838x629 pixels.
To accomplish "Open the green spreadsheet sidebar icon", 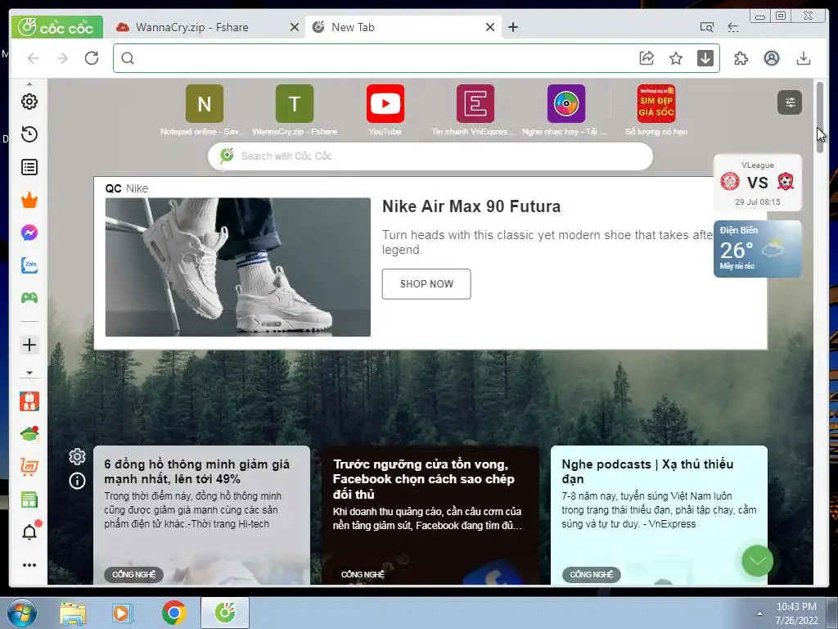I will coord(29,500).
